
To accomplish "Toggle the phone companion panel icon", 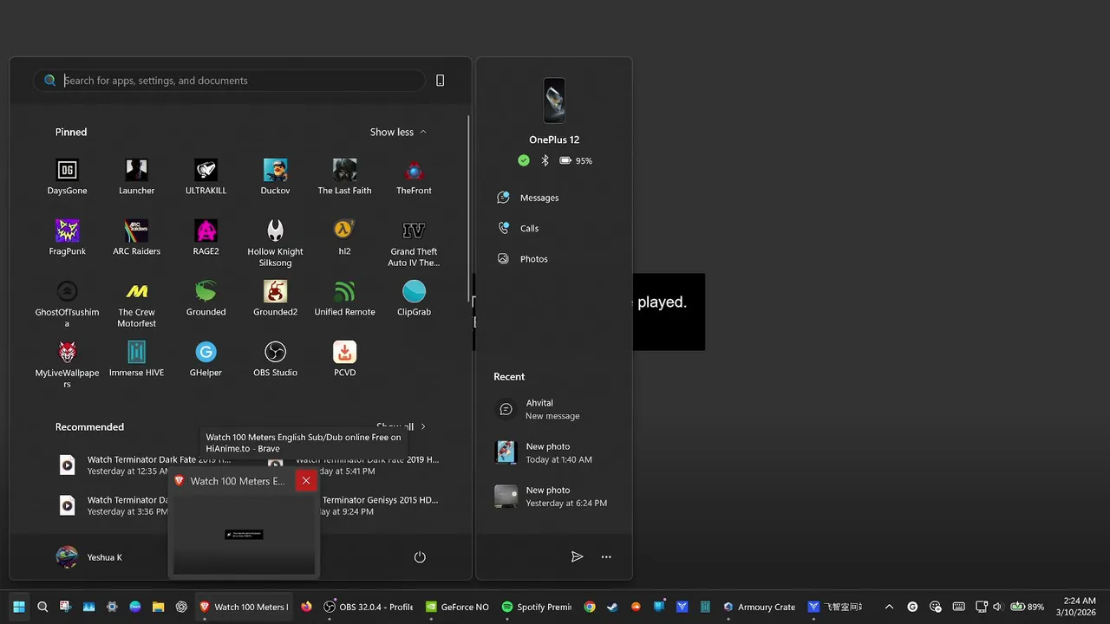I will (x=440, y=81).
